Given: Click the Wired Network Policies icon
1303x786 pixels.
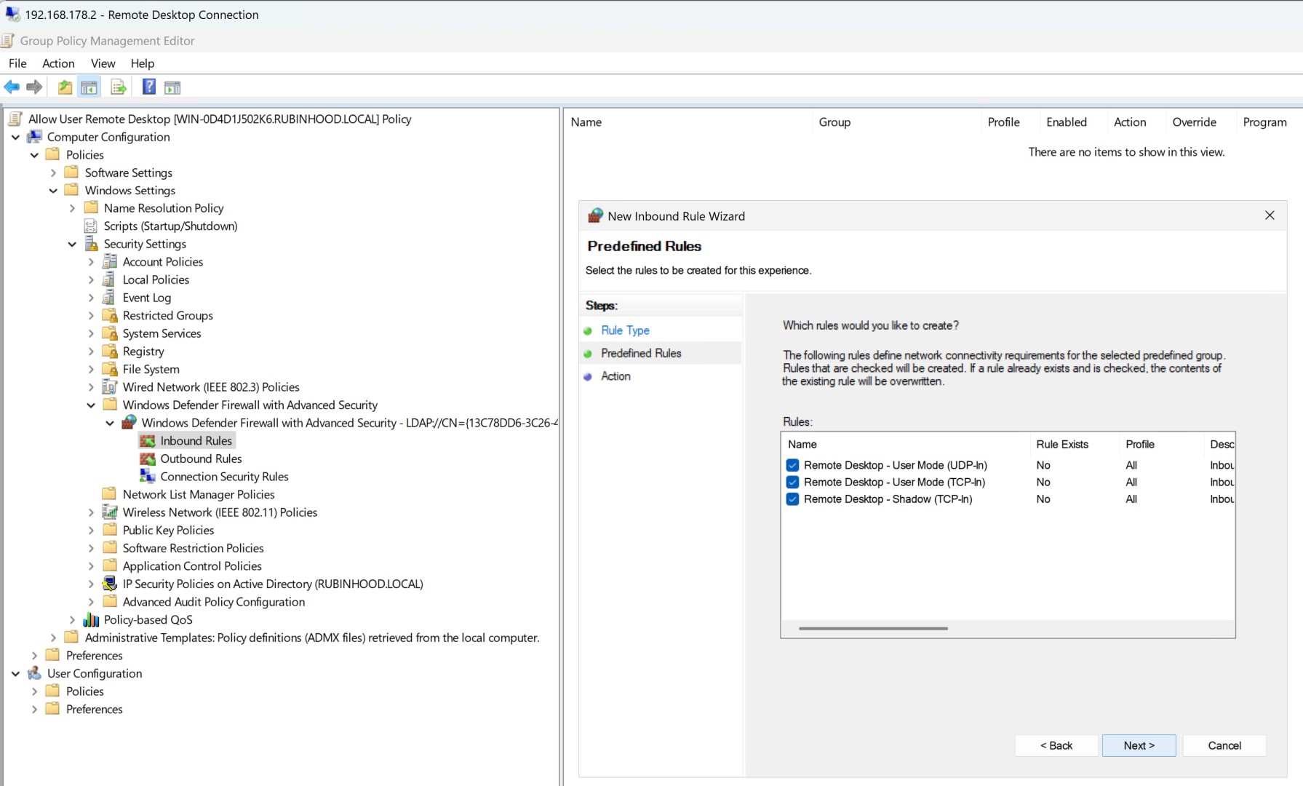Looking at the screenshot, I should tap(110, 387).
